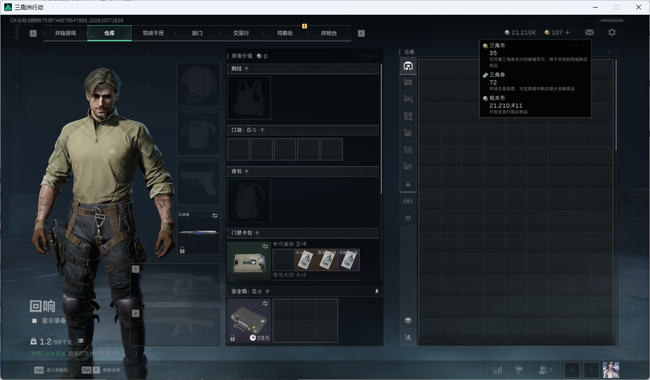Toggle the 显示装备 checkbox
650x380 pixels.
[x=34, y=321]
